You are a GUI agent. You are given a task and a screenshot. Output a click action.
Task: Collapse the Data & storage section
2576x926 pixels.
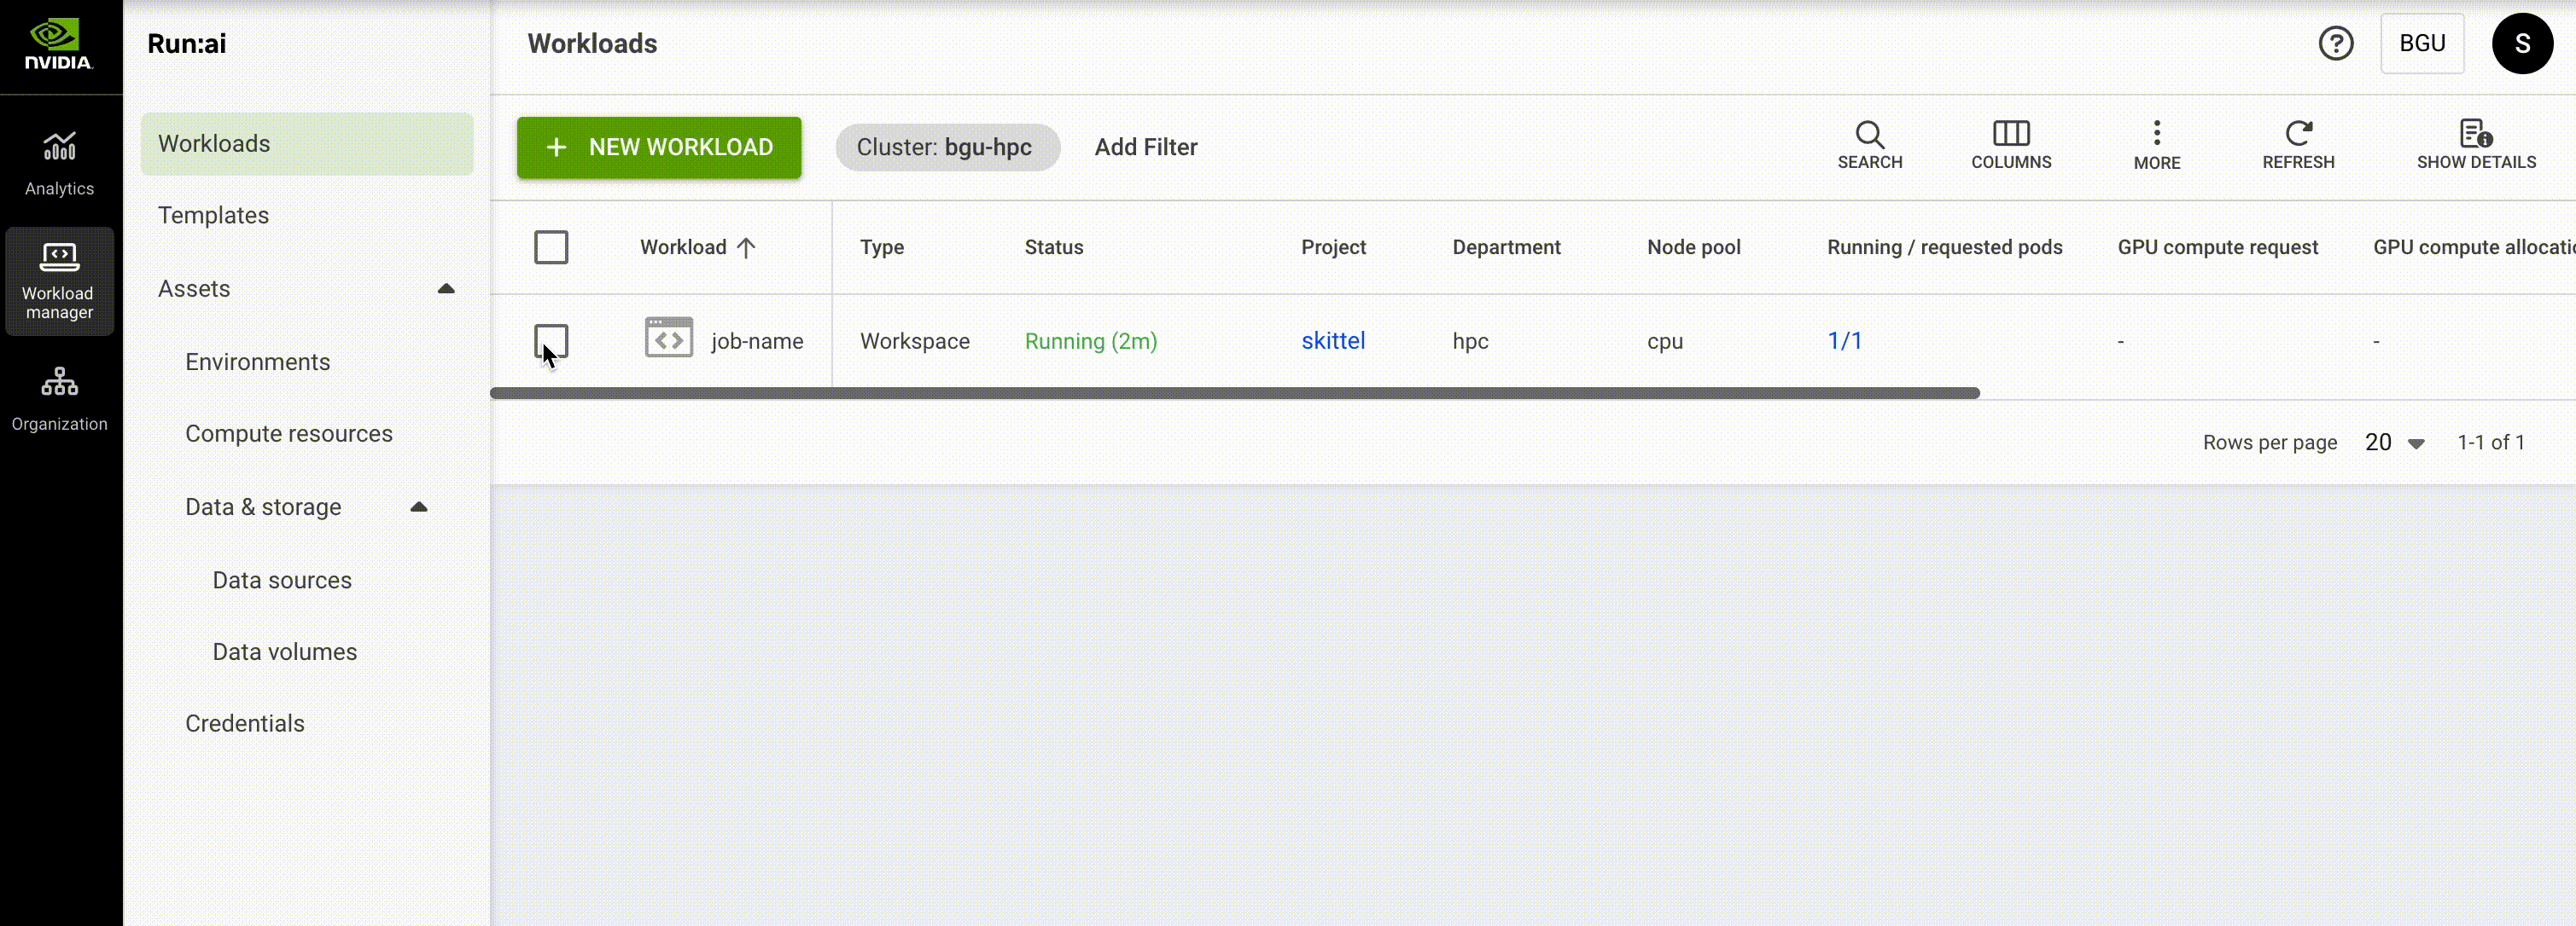point(419,507)
